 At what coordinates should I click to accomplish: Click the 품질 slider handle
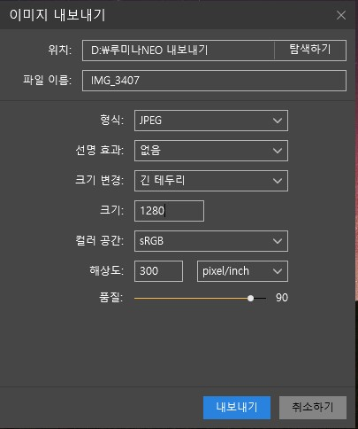(x=250, y=299)
